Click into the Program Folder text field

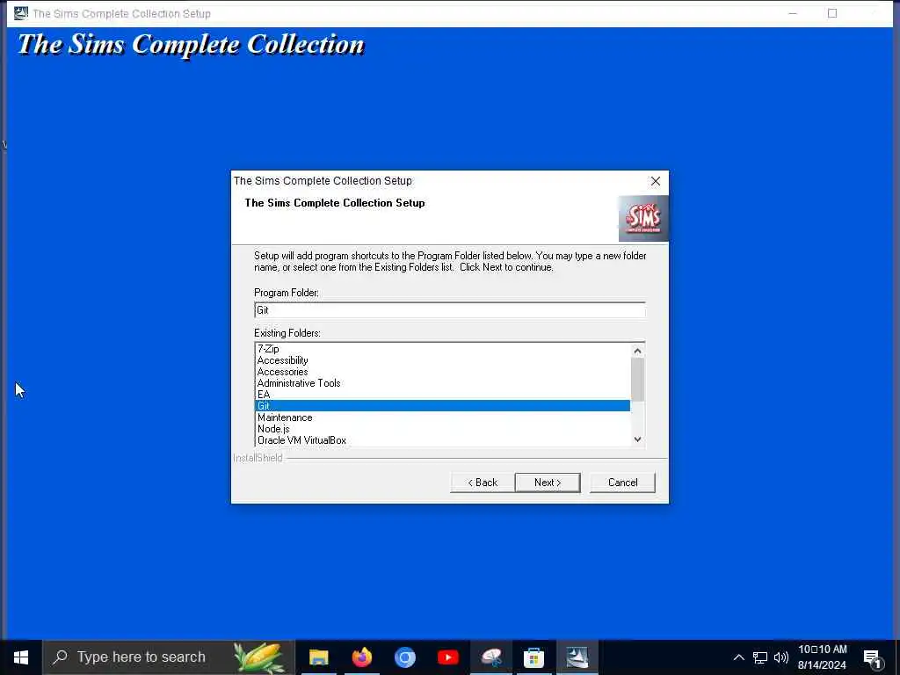click(x=449, y=310)
